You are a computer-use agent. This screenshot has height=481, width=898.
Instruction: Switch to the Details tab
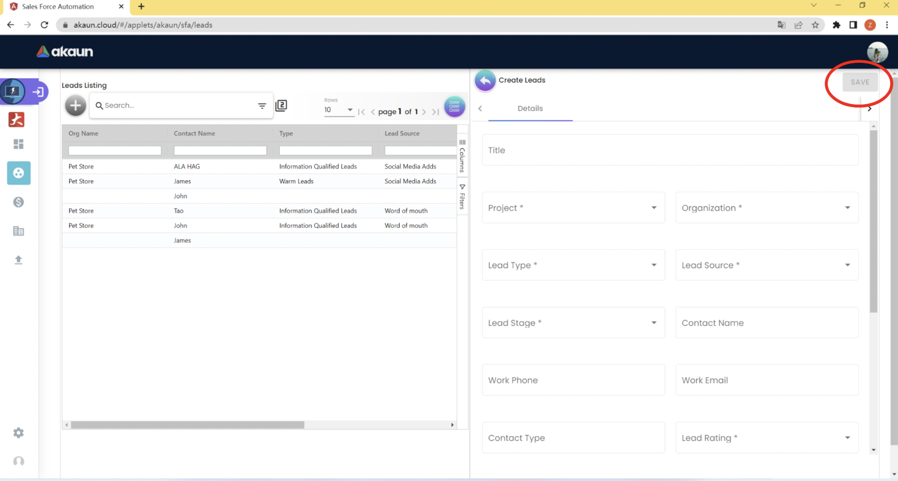[x=530, y=109]
